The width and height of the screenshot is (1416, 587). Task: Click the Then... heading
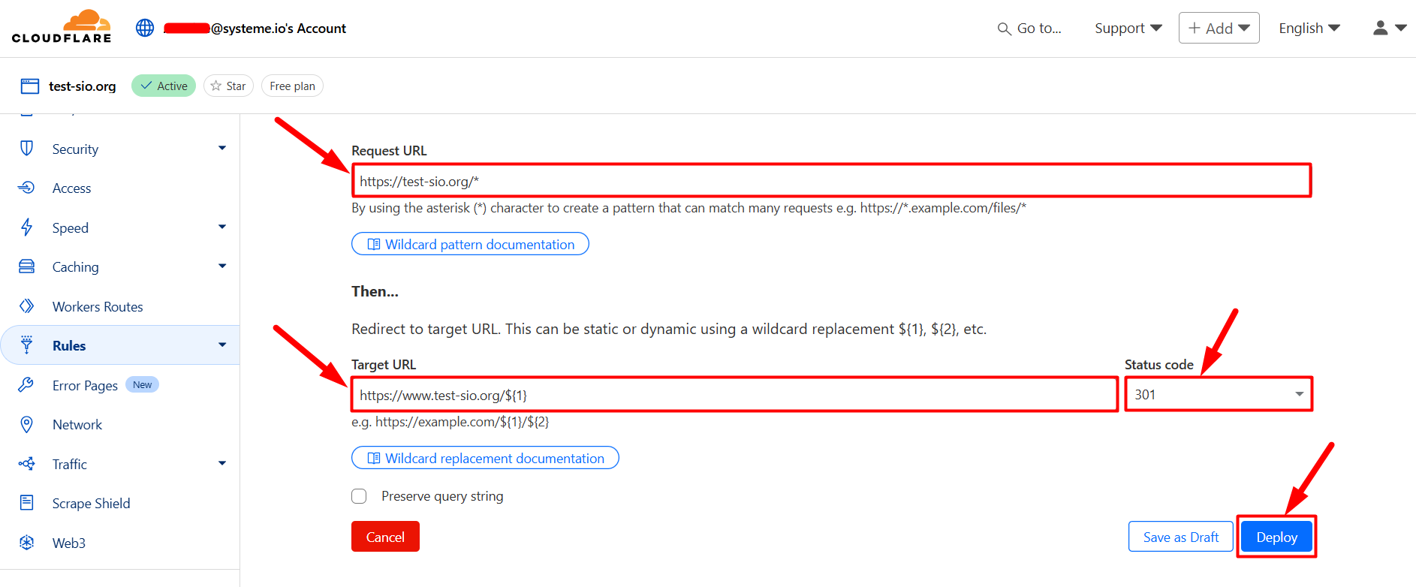(x=375, y=291)
